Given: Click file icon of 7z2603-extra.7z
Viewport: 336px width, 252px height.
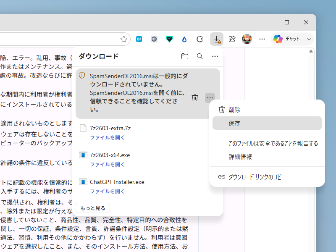Looking at the screenshot, I should pyautogui.click(x=83, y=128).
